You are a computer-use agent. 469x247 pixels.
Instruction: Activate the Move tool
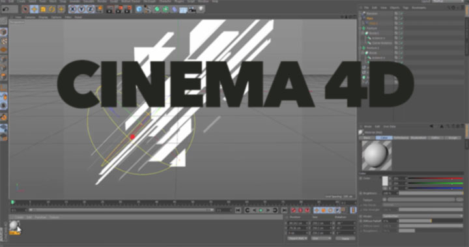point(34,9)
